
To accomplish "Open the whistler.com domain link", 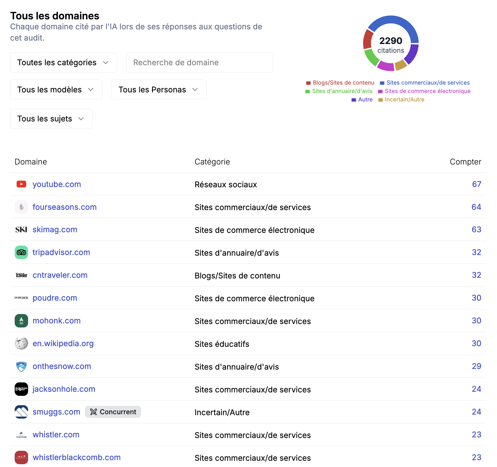I will pyautogui.click(x=56, y=435).
